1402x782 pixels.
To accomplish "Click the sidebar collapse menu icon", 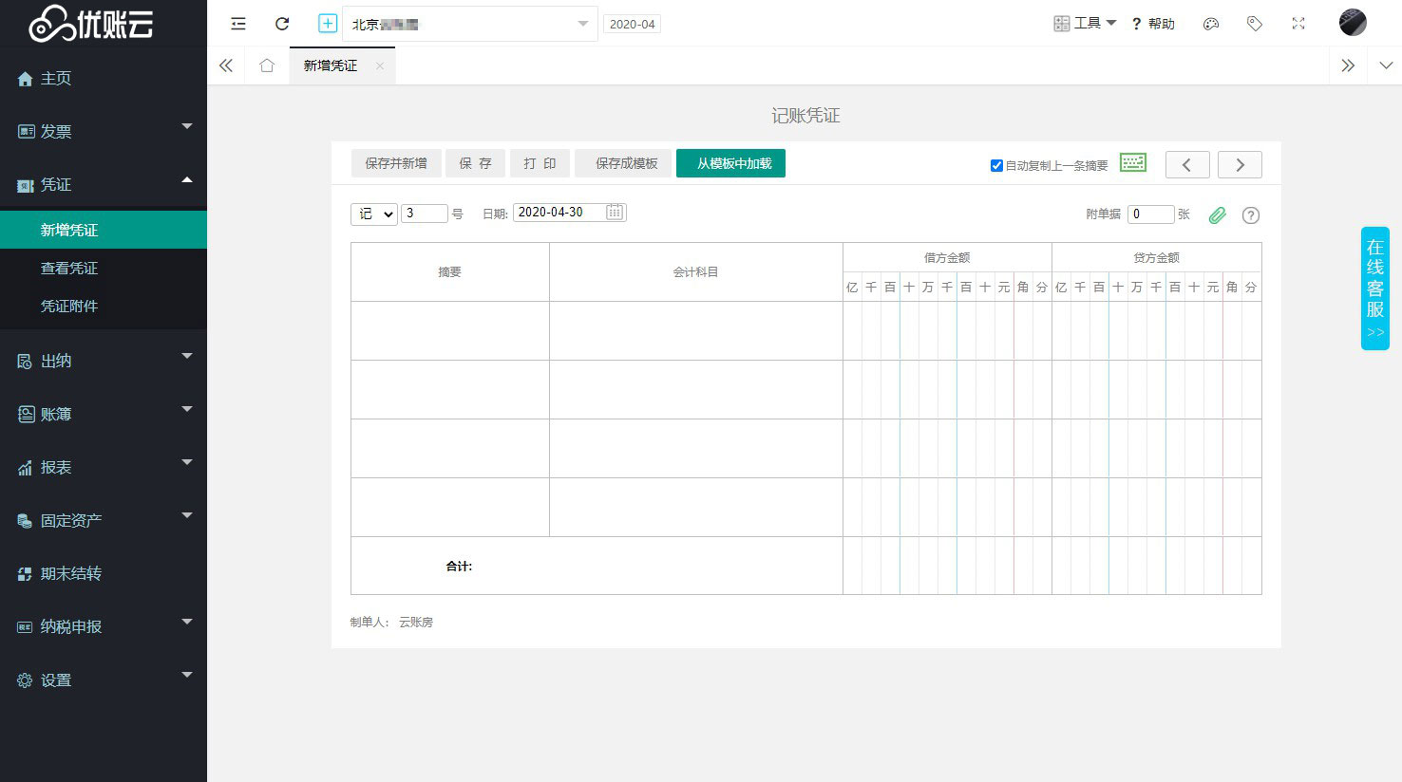I will click(238, 24).
